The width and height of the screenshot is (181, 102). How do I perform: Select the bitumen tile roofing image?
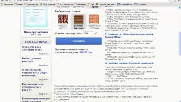[x=79, y=19]
